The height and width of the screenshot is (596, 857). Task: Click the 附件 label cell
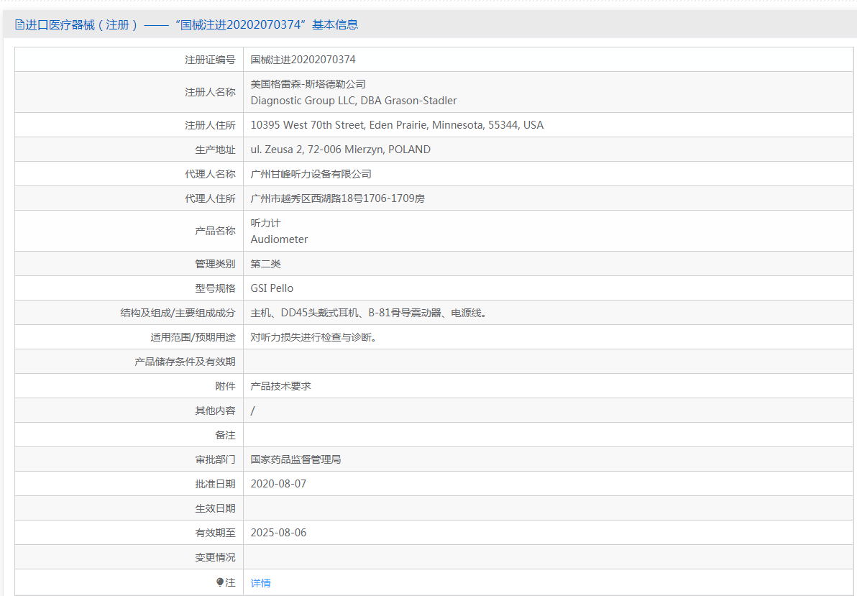click(x=129, y=386)
